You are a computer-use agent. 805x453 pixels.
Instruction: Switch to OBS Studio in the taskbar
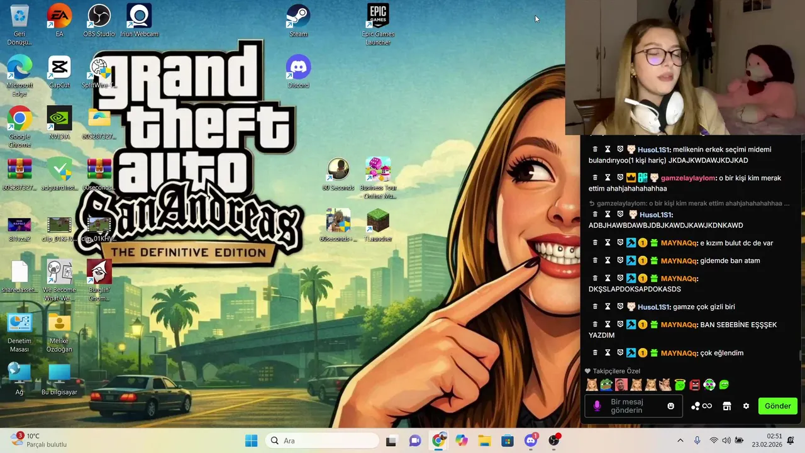tap(554, 440)
